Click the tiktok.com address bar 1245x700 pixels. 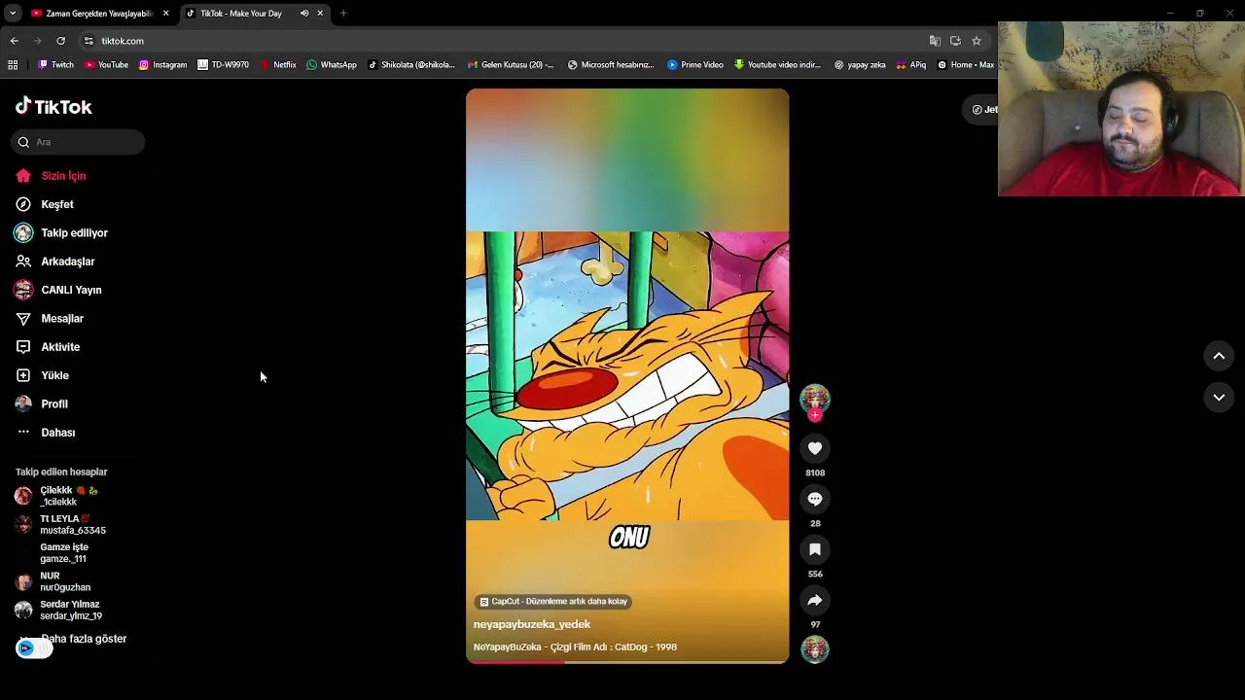506,41
